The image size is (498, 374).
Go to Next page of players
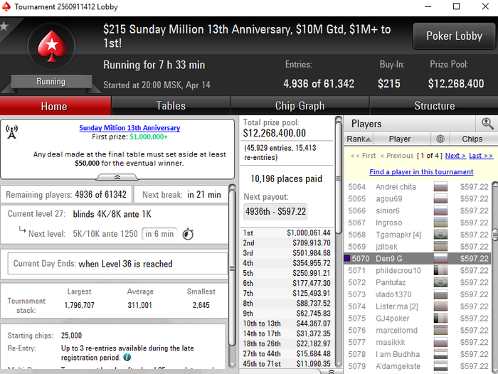[455, 156]
